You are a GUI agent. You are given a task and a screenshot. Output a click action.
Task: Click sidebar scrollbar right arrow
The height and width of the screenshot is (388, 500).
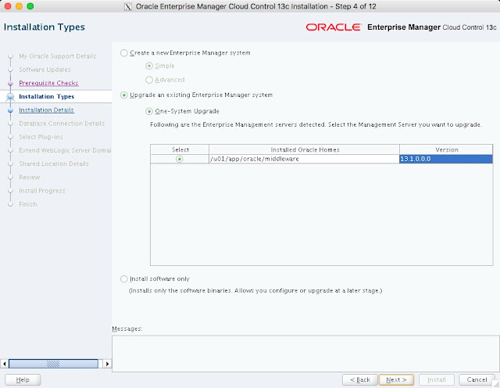pos(107,364)
